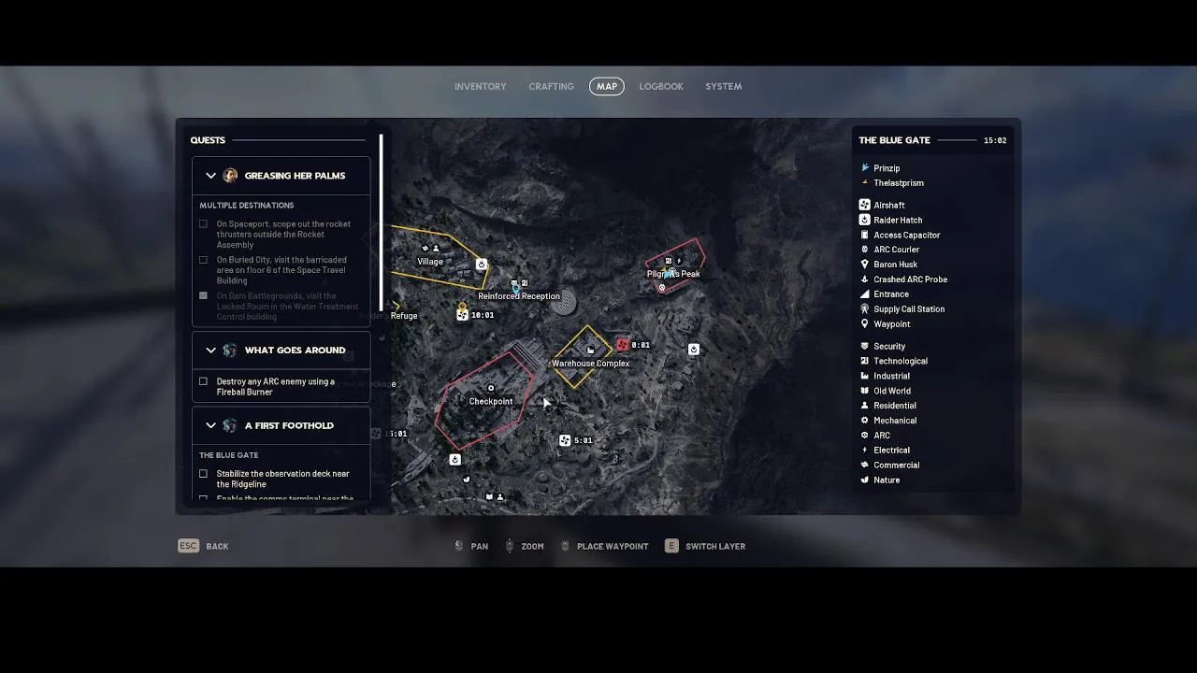Select the Map tab

coord(607,86)
